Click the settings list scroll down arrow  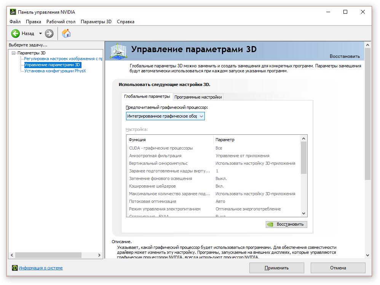click(303, 213)
